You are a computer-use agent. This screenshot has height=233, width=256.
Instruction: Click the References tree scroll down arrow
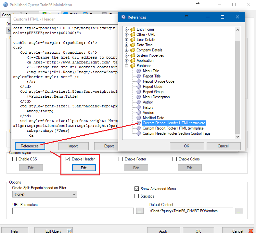238,137
